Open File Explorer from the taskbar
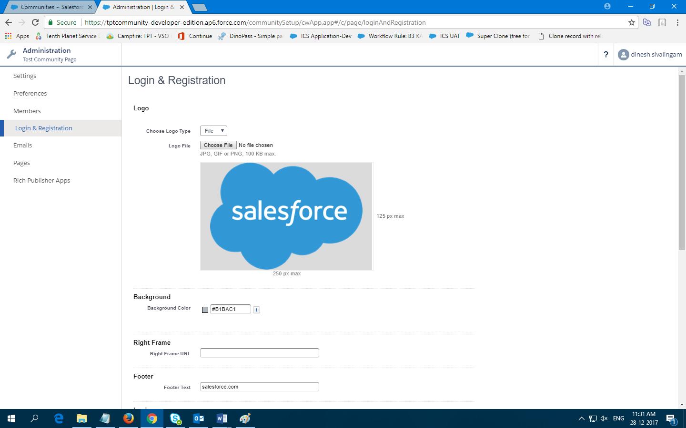Image resolution: width=686 pixels, height=428 pixels. [x=82, y=418]
